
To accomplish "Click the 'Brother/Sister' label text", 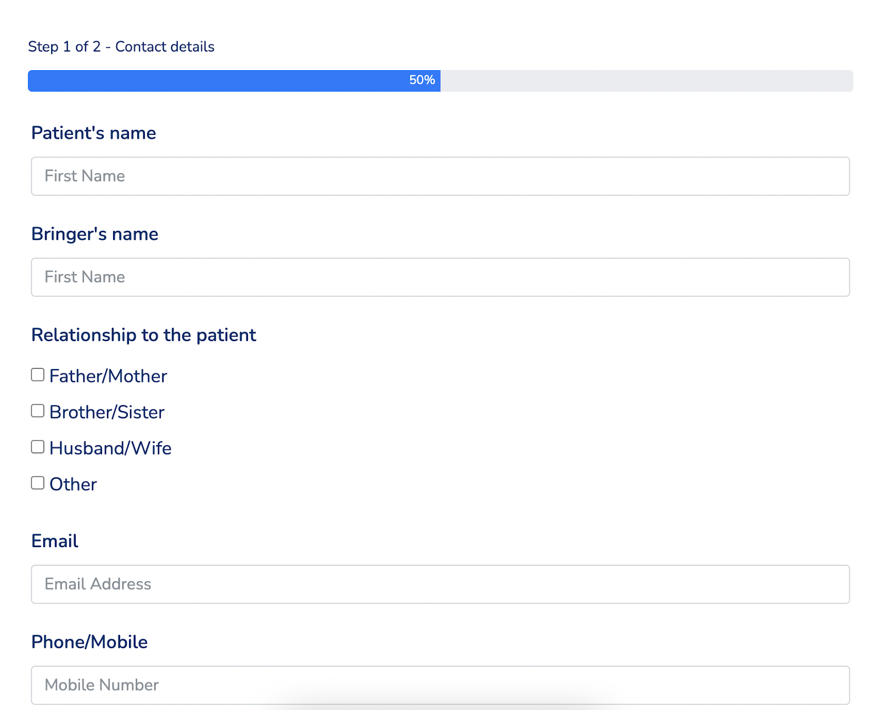I will point(107,412).
